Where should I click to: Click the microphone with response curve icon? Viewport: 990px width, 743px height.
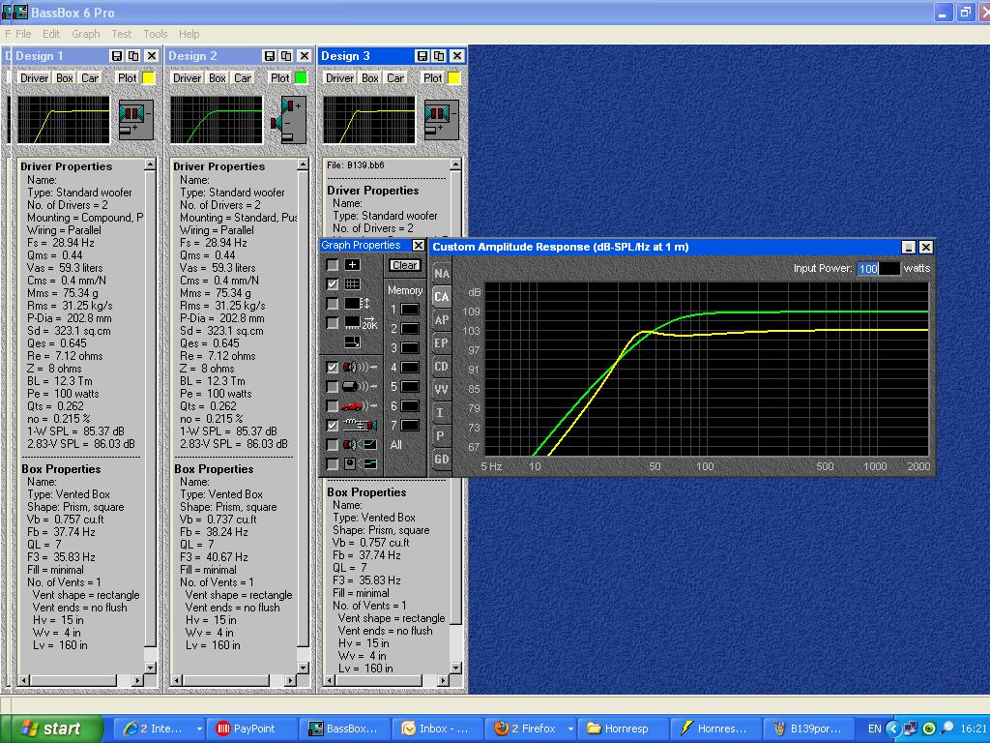360,464
